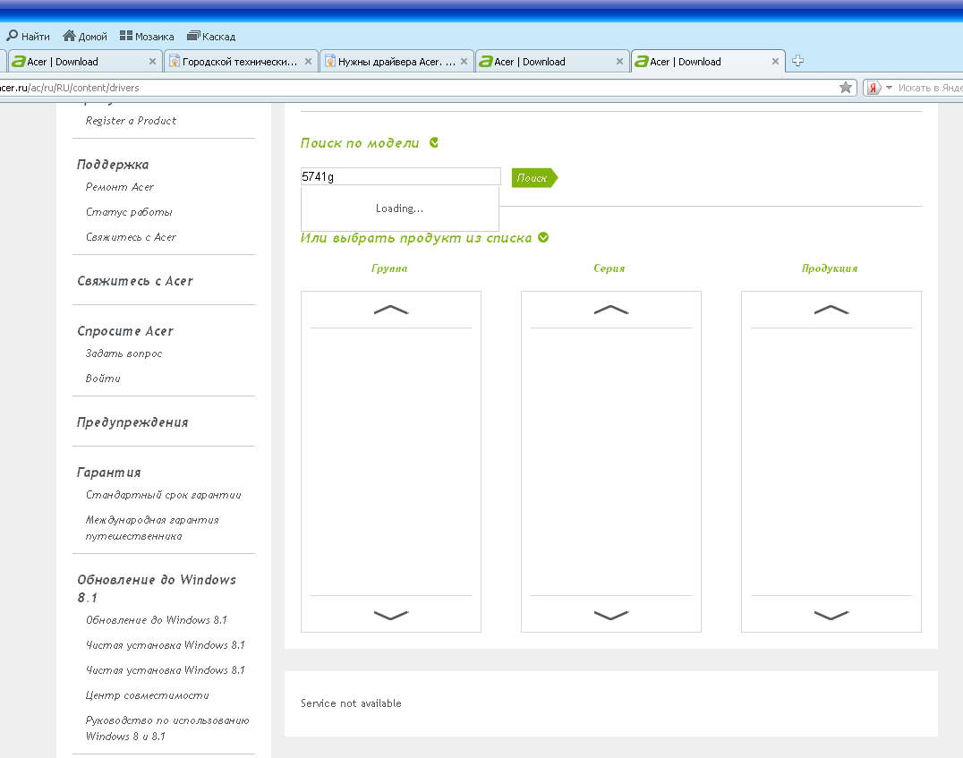Click the down arrow in the Продукция list
The height and width of the screenshot is (758, 963).
[831, 615]
